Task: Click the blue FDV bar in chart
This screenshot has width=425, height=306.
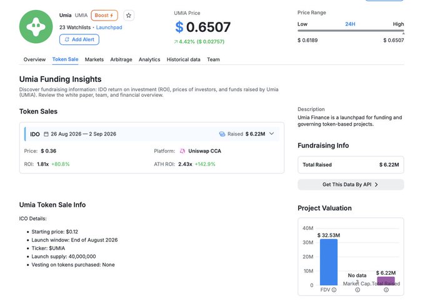Action: (x=329, y=262)
